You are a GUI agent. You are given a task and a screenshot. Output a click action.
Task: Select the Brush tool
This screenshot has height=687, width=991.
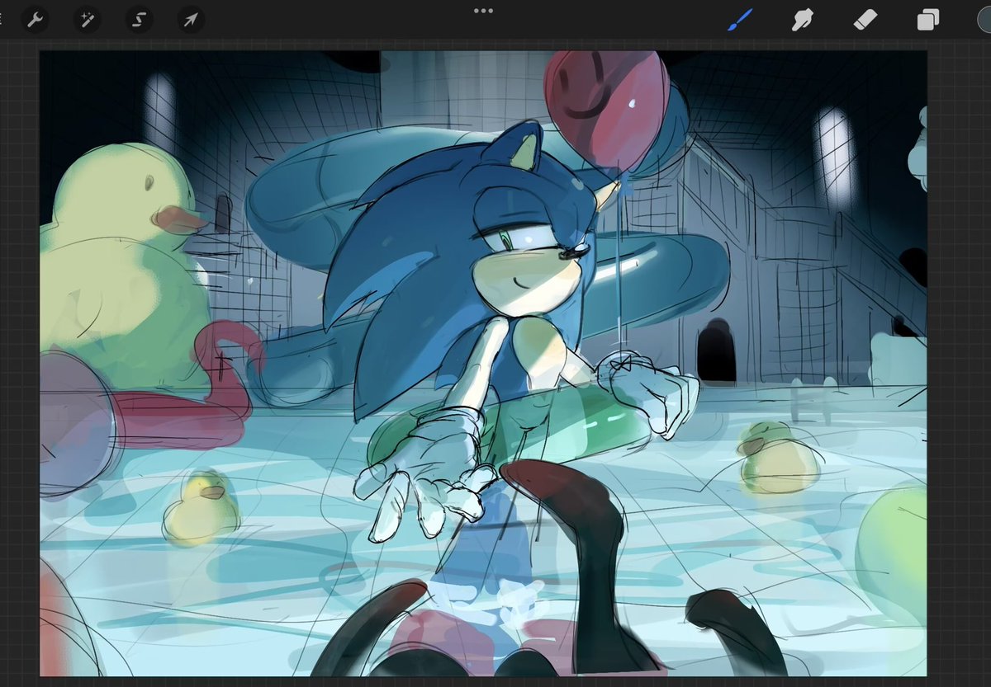[740, 19]
